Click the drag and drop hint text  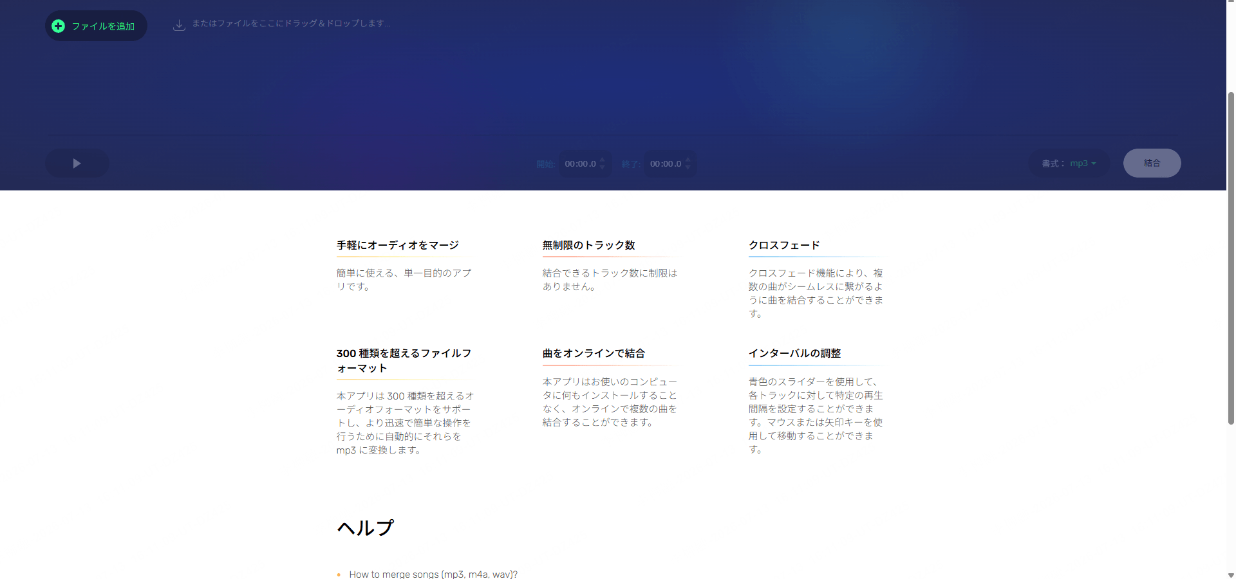point(291,23)
